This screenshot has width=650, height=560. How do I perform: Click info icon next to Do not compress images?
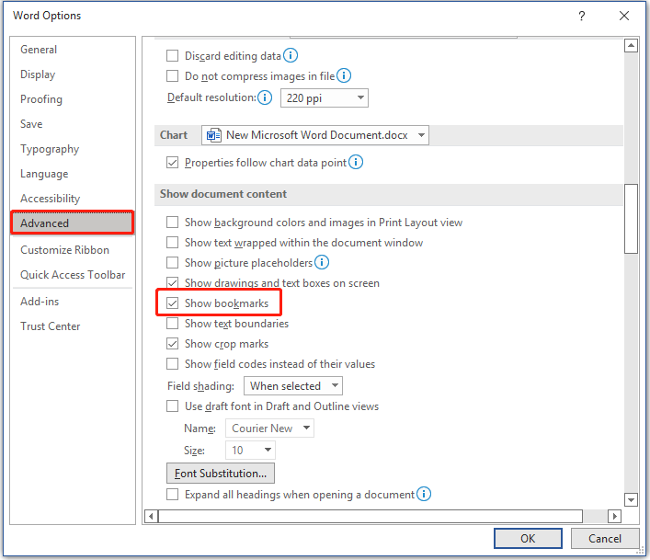(344, 75)
